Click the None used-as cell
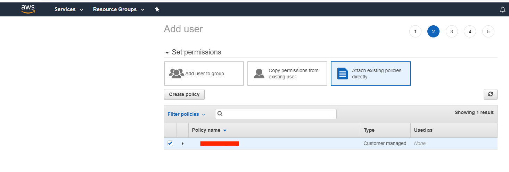The width and height of the screenshot is (509, 172). point(420,143)
